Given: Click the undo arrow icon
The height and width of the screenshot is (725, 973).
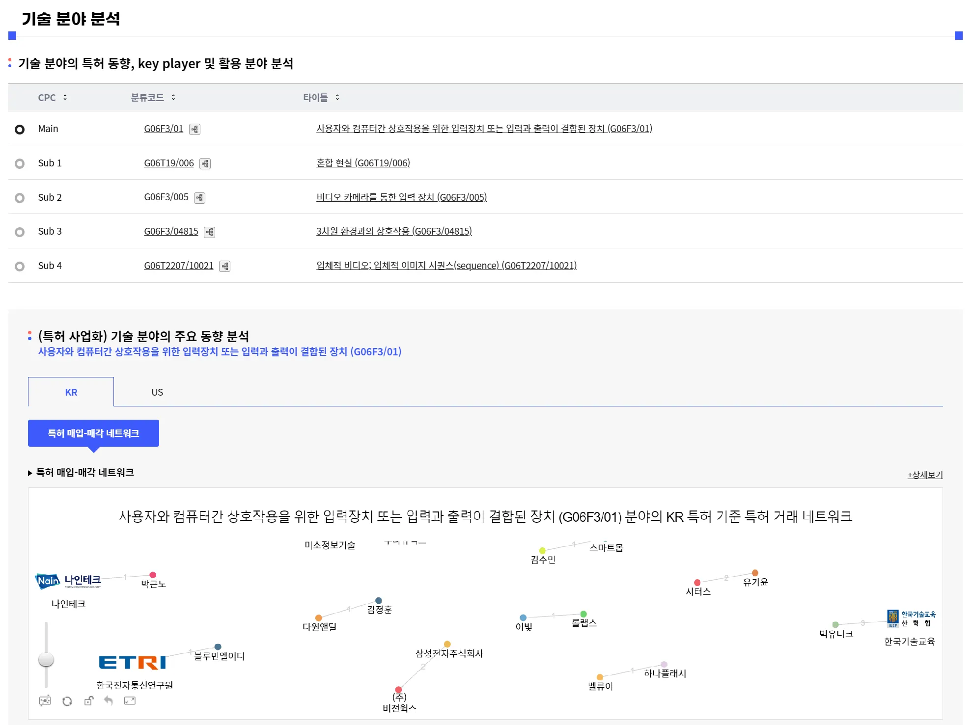Looking at the screenshot, I should click(109, 700).
